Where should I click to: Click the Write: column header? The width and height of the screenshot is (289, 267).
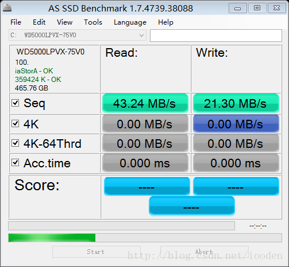point(212,53)
